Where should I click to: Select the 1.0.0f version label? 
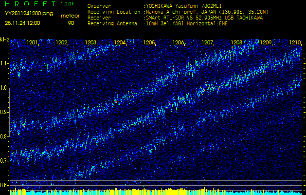click(x=68, y=4)
